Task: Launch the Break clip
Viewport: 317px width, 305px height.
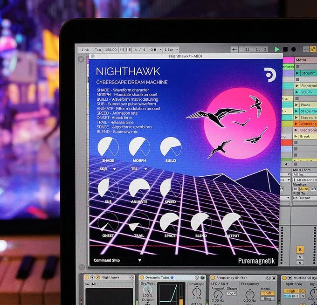Action: click(x=296, y=136)
